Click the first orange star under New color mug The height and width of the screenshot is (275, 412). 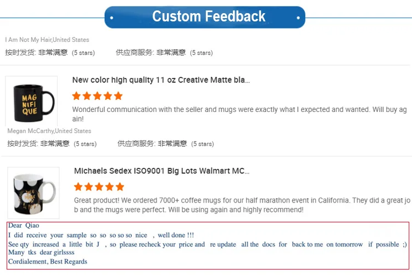pyautogui.click(x=77, y=96)
